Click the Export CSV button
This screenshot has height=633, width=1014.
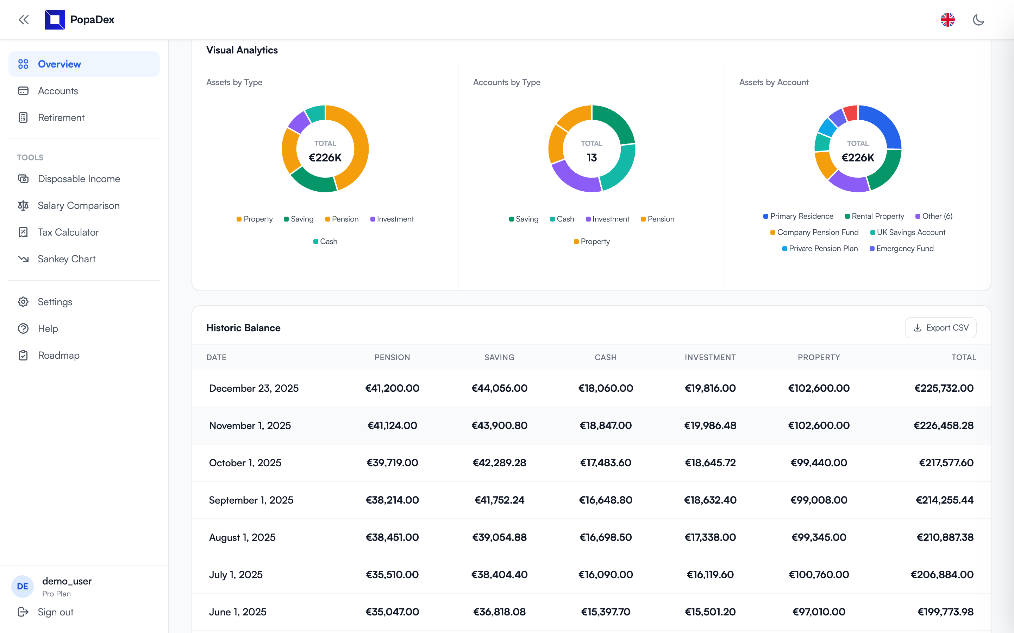pyautogui.click(x=940, y=327)
